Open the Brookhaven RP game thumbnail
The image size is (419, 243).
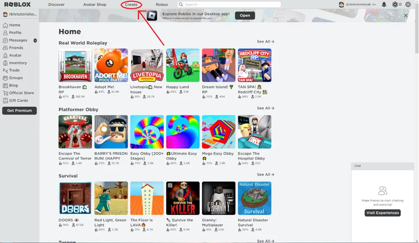tap(75, 65)
